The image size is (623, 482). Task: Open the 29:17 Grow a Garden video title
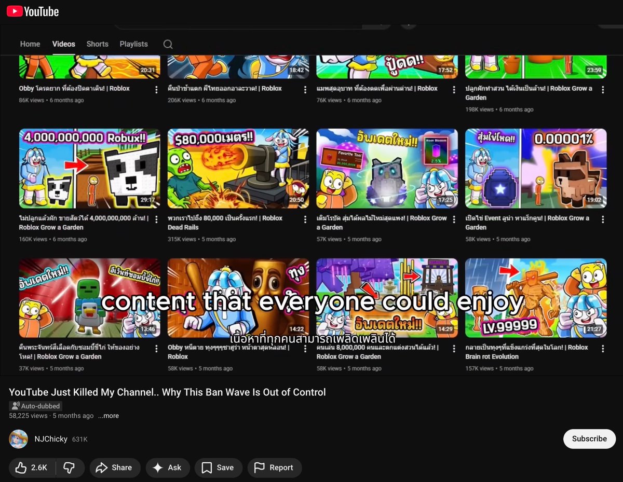click(84, 223)
